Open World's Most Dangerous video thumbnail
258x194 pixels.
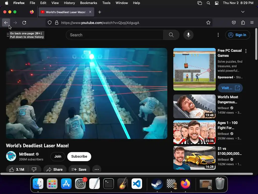pyautogui.click(x=194, y=106)
